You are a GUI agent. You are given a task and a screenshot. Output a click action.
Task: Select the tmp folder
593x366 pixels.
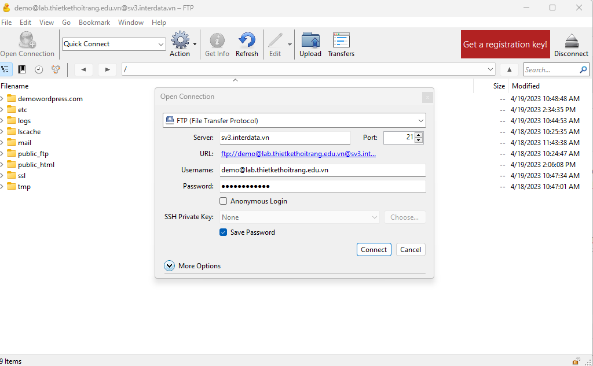click(x=24, y=187)
